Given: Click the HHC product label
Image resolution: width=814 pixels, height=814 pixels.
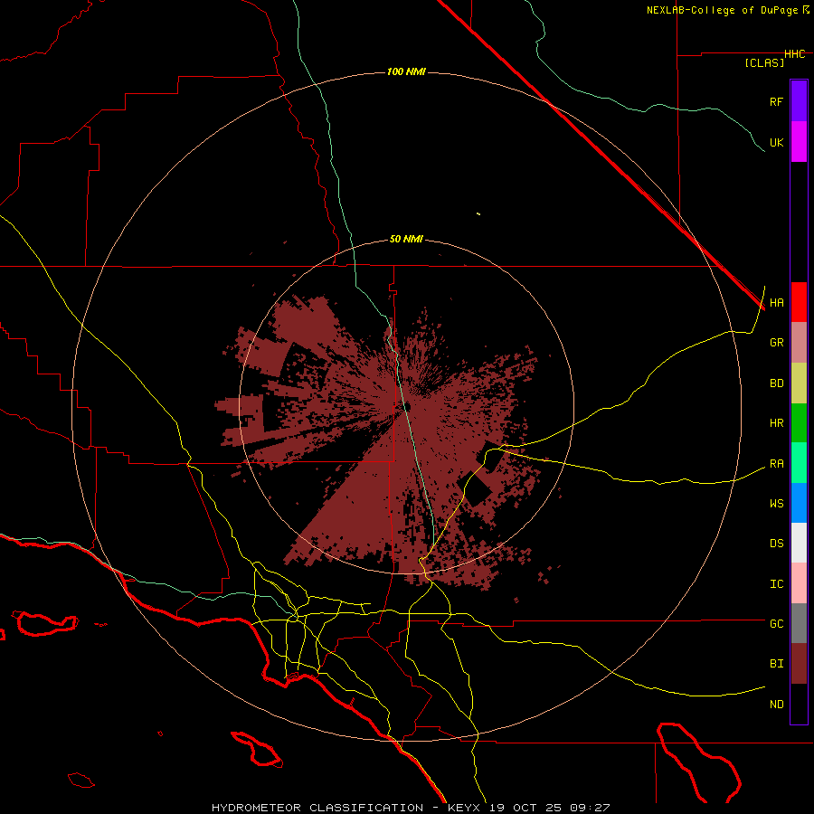Looking at the screenshot, I should point(794,54).
